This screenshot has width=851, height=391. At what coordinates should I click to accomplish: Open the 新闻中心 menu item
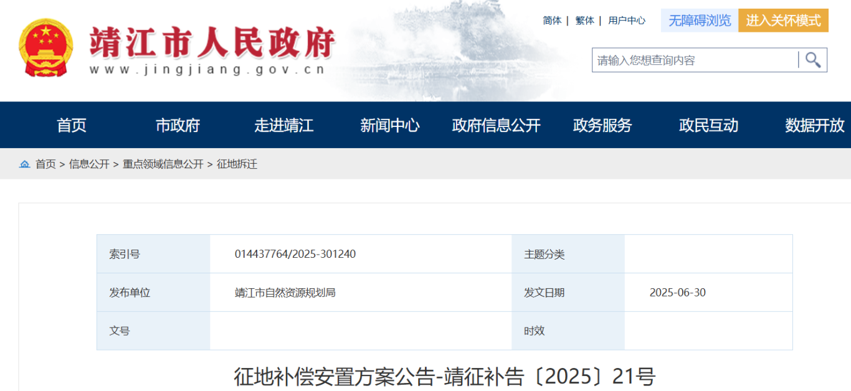click(390, 125)
